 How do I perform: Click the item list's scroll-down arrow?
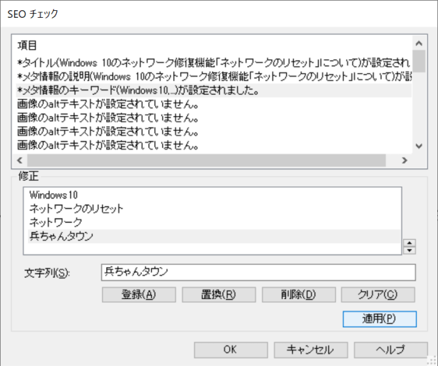pyautogui.click(x=419, y=146)
